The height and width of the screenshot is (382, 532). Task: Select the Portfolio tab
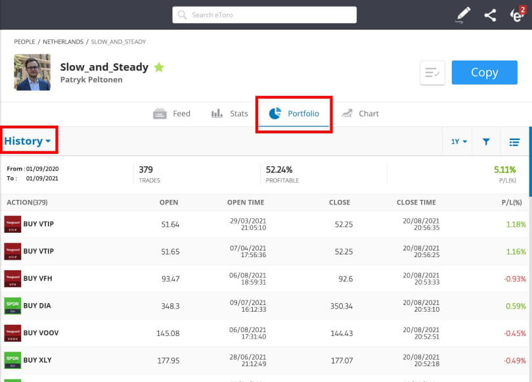(x=294, y=113)
